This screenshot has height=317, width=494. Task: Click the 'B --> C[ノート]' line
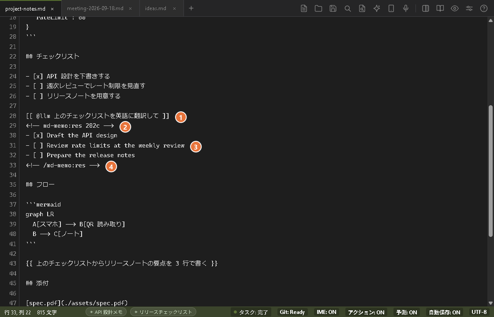click(58, 234)
